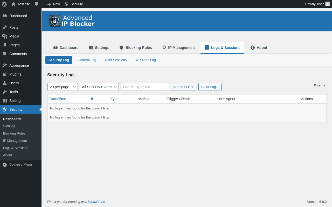Click the Pages icon in sidebar
This screenshot has height=207, width=332.
pyautogui.click(x=5, y=45)
